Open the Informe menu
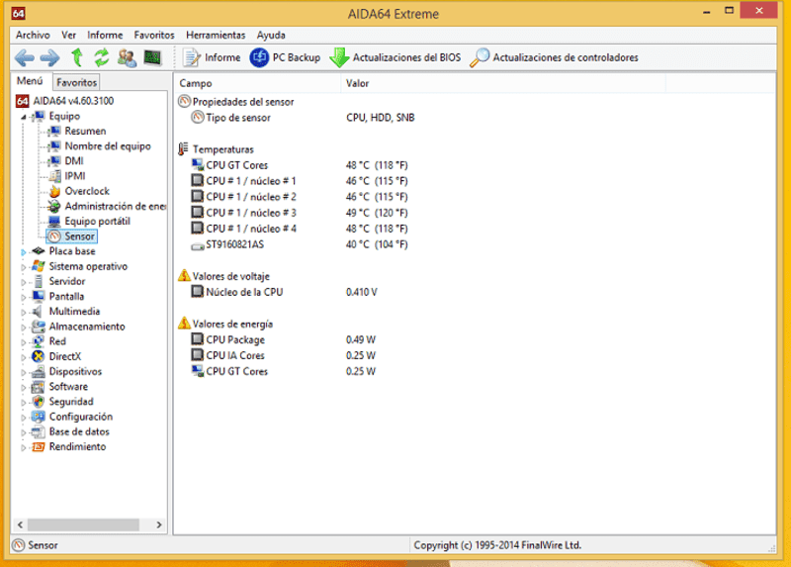This screenshot has width=791, height=567. (105, 35)
